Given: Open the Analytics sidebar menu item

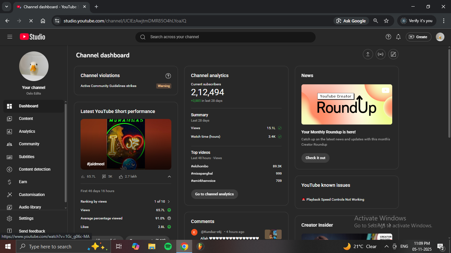Looking at the screenshot, I should click(x=27, y=131).
